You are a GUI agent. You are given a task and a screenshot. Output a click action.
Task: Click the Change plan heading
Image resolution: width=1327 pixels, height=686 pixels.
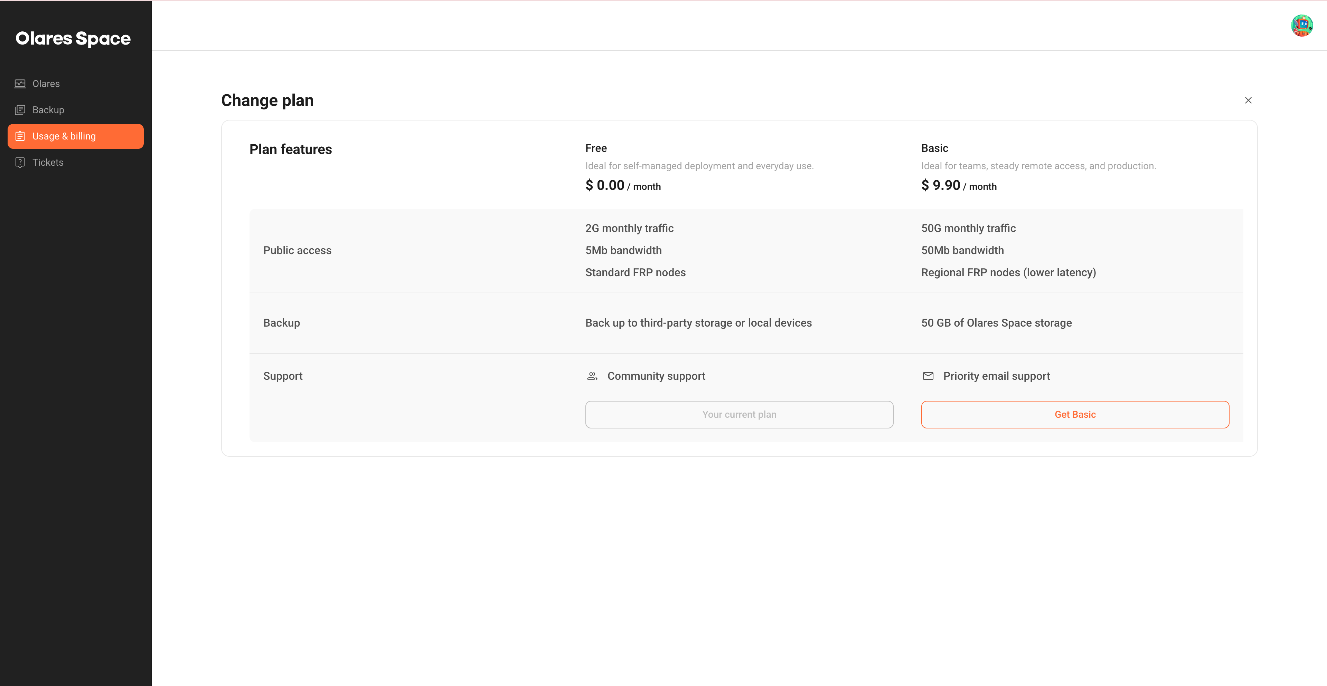tap(267, 100)
